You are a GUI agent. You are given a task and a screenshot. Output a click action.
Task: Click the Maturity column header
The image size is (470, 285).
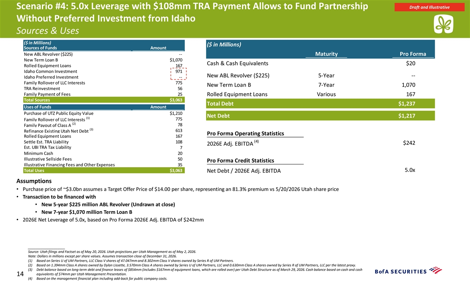coord(326,54)
